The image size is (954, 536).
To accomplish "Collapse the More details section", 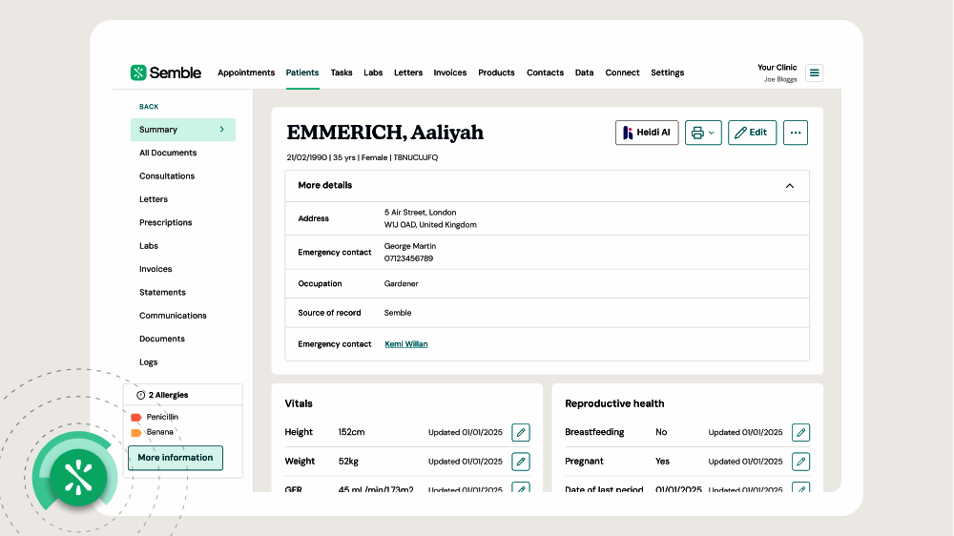I will pos(790,186).
